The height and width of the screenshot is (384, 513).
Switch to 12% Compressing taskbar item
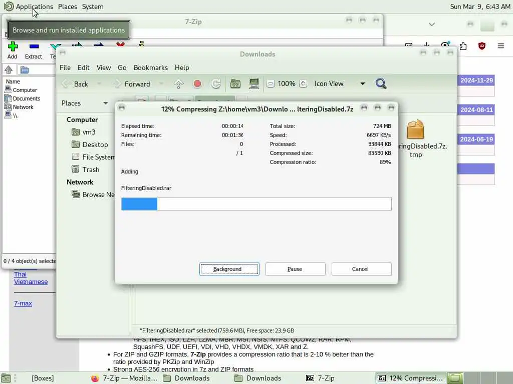[411, 378]
